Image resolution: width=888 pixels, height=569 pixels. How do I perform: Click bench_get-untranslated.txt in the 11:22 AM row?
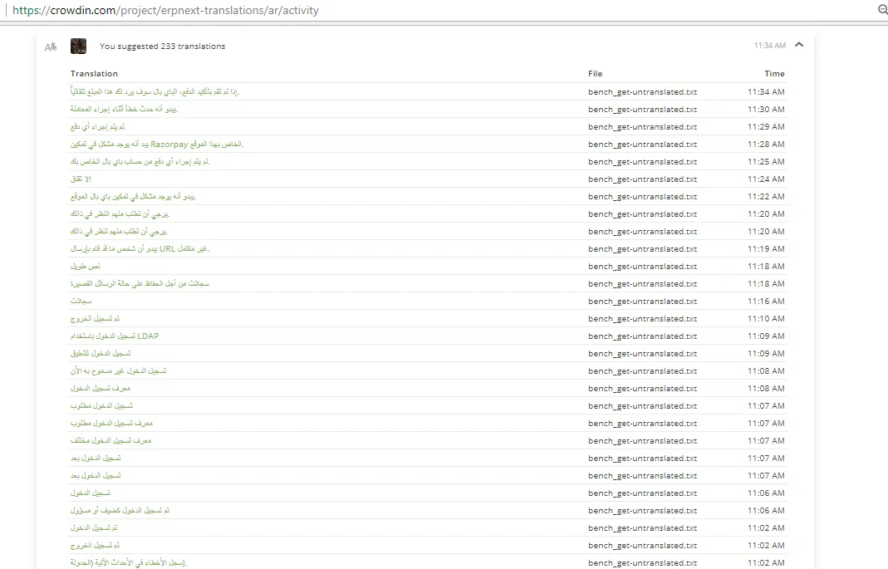642,197
